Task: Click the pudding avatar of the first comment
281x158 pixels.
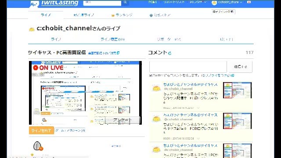Action: coord(156,88)
